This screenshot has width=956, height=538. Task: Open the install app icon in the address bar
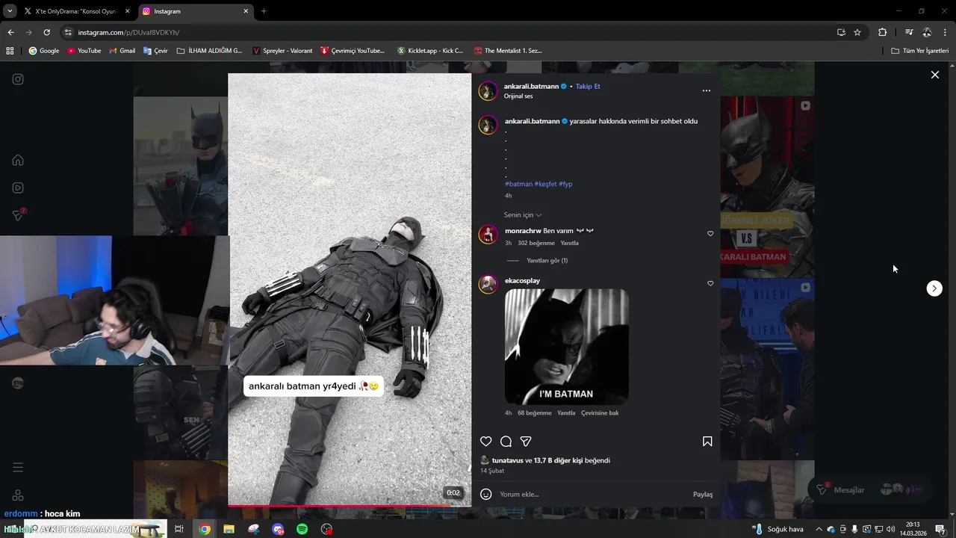pos(841,32)
